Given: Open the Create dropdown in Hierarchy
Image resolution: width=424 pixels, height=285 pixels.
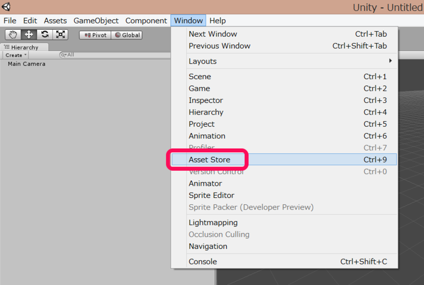Looking at the screenshot, I should point(15,55).
